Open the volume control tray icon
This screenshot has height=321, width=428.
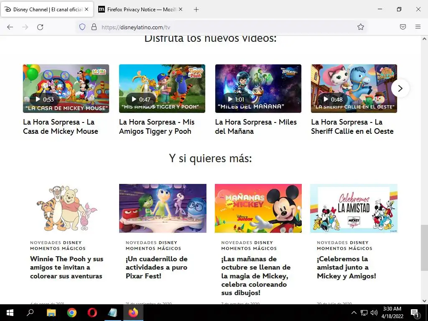(374, 313)
